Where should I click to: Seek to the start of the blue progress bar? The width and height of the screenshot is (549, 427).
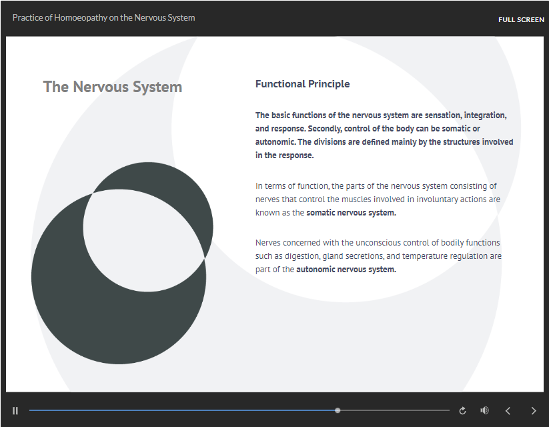(x=33, y=410)
